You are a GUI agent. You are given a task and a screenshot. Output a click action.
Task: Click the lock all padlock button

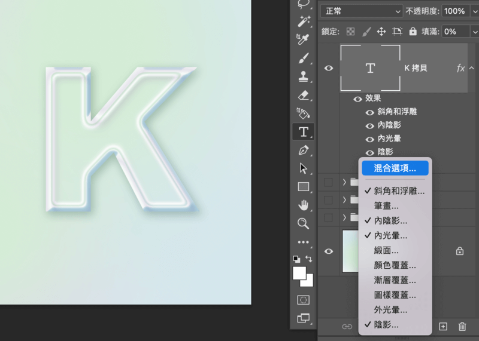413,31
